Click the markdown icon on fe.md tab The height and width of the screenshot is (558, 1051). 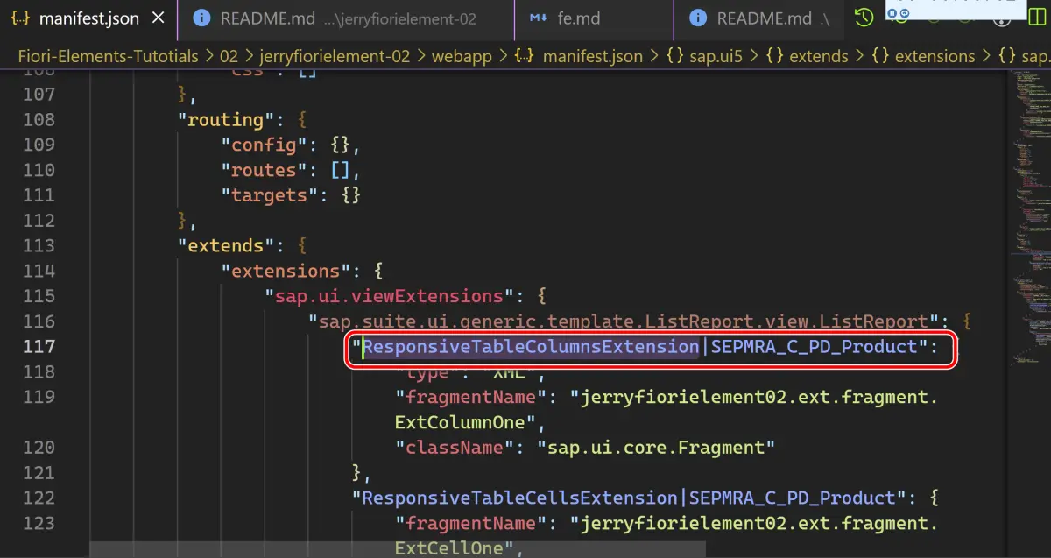point(539,18)
